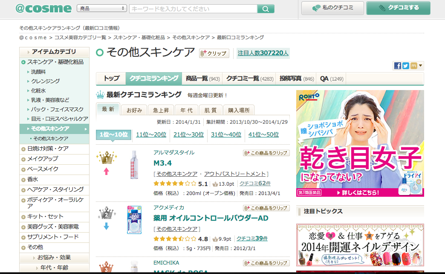Open オイルコントロールパウダーAD product image
The image size is (445, 274).
tap(134, 220)
